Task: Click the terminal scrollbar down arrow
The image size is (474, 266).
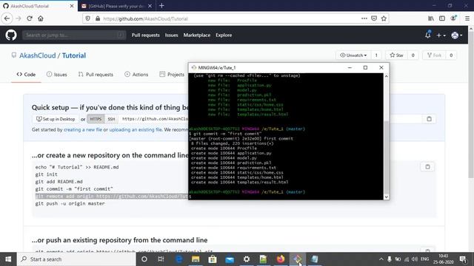Action: 386,197
